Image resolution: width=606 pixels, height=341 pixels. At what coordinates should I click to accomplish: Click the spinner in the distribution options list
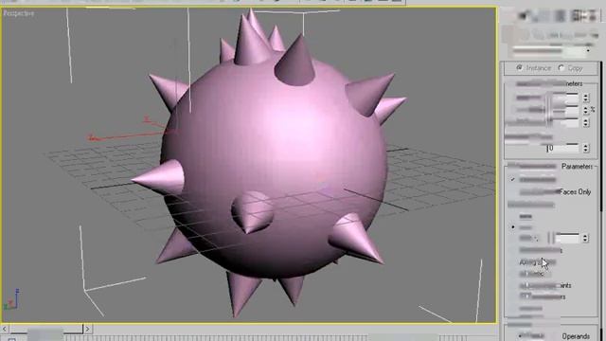(585, 238)
